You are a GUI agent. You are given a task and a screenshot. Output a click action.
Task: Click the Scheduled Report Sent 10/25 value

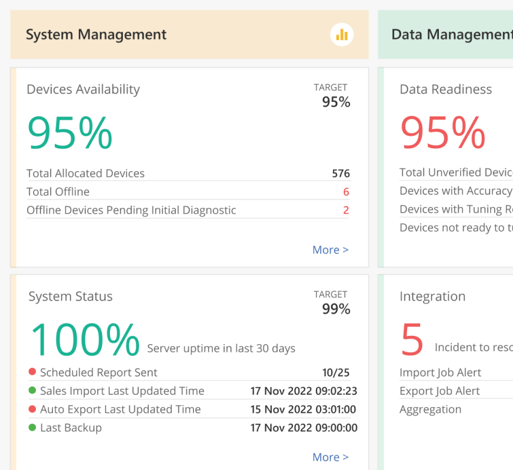point(336,372)
